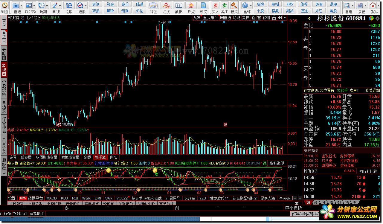Toggle 九转 indicator in chart toolbar
Viewport: 383px width, 224px height.
[197, 18]
